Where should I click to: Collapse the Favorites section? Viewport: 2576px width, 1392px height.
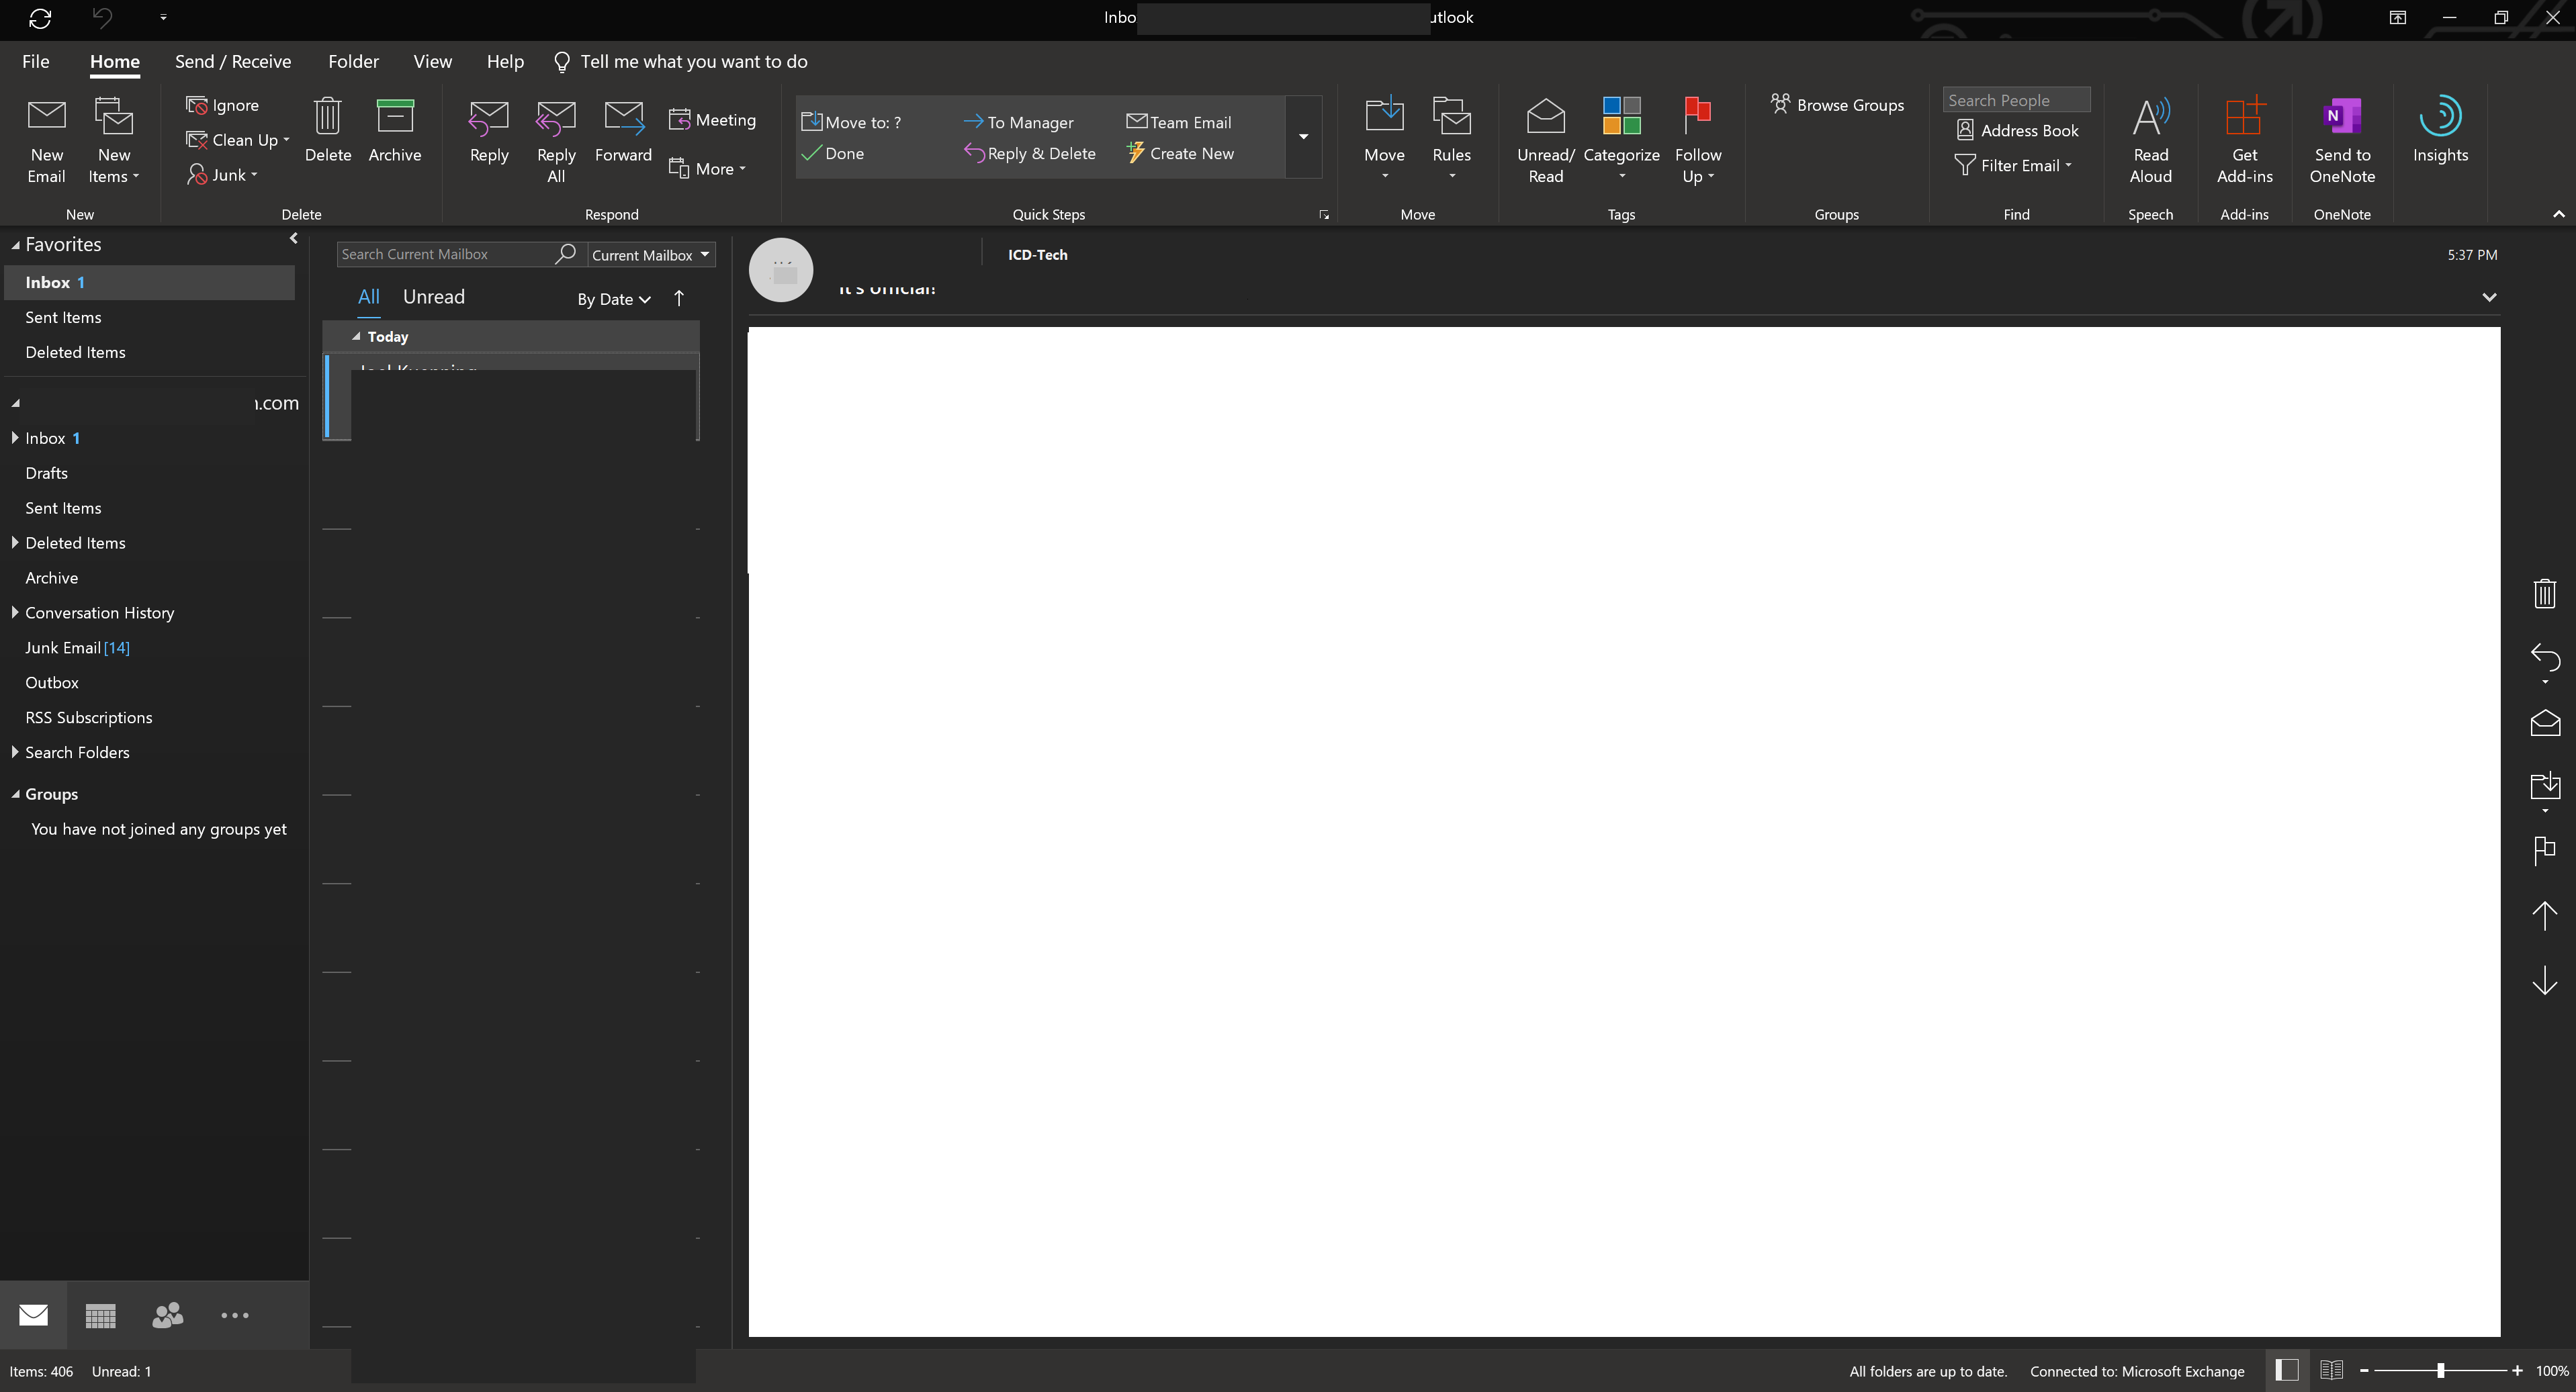click(x=16, y=245)
